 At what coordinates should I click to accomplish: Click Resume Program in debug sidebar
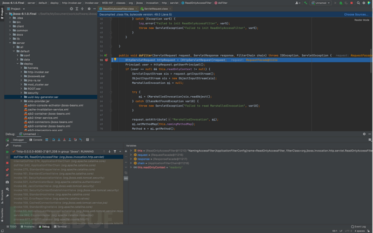[7, 152]
